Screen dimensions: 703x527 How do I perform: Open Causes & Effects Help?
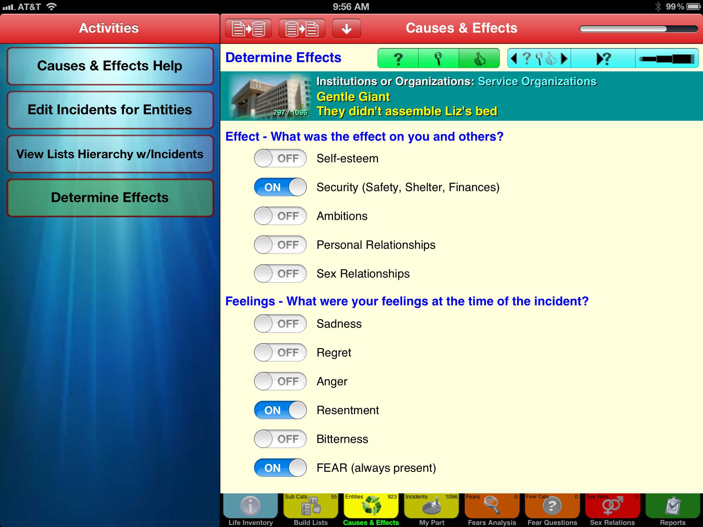tap(110, 66)
